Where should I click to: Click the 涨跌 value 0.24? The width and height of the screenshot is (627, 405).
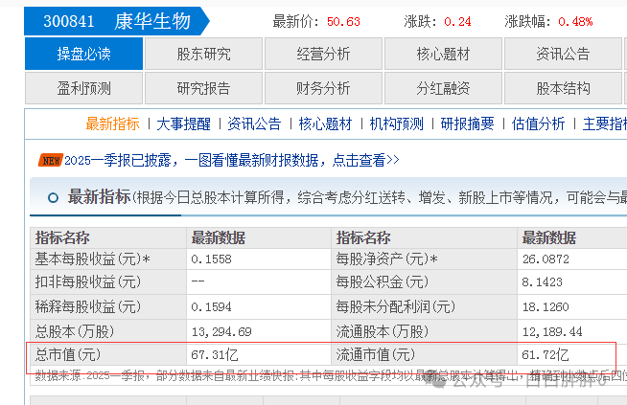point(457,22)
